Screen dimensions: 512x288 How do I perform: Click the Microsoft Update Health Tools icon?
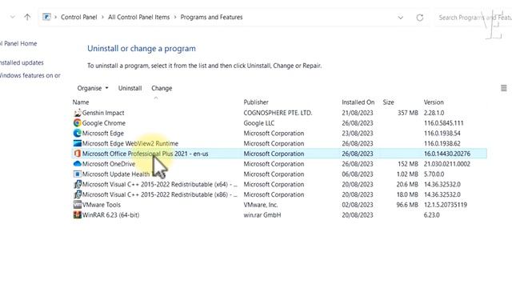tap(78, 174)
